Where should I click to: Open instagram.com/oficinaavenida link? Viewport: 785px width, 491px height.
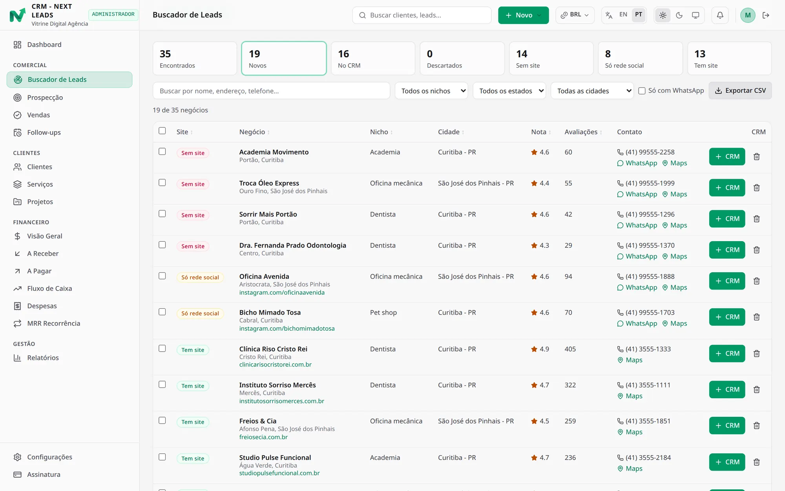click(282, 293)
